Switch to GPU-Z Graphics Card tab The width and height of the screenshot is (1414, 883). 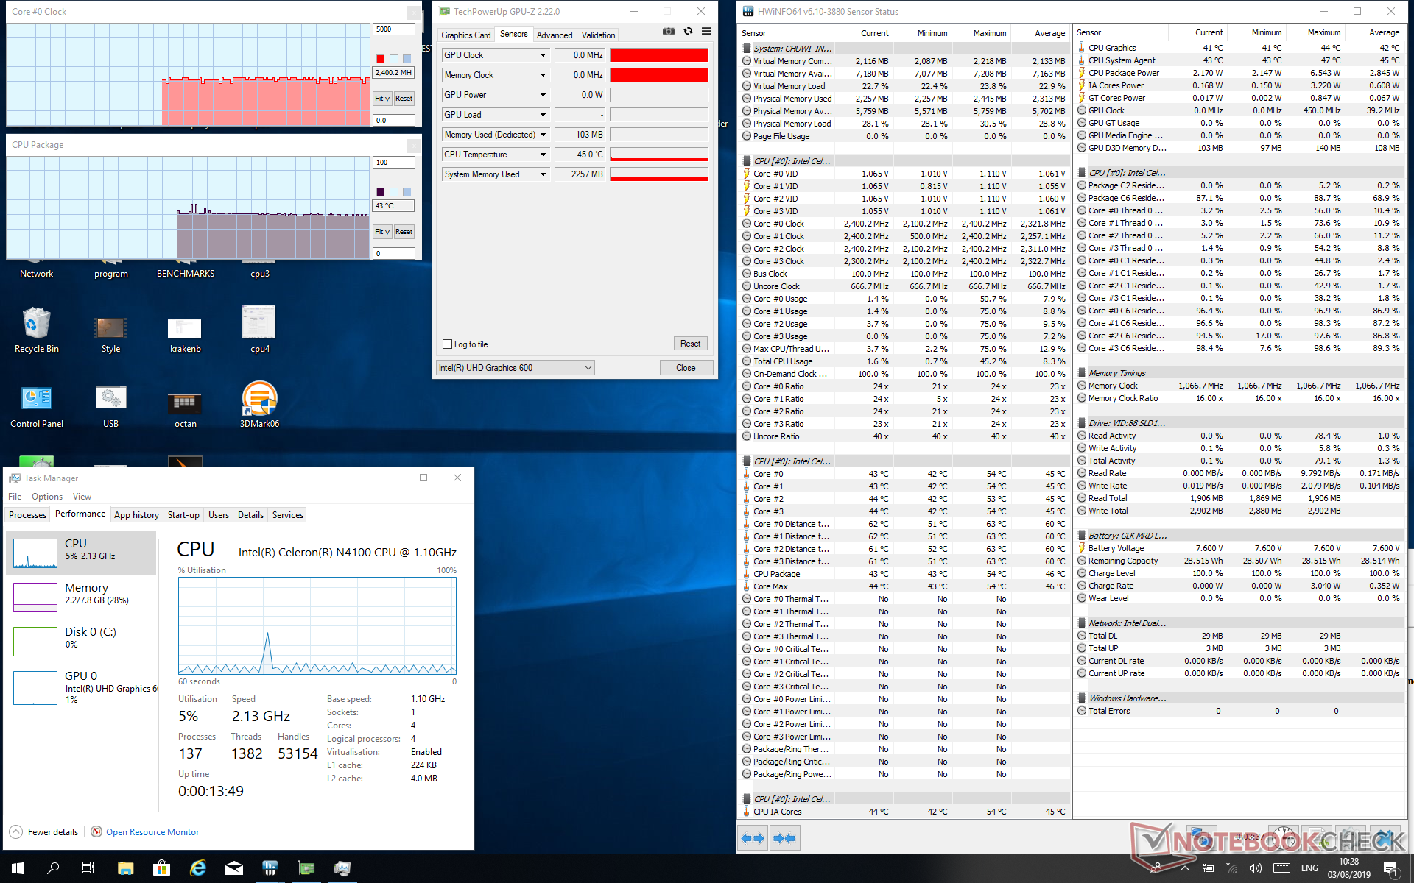pos(465,35)
